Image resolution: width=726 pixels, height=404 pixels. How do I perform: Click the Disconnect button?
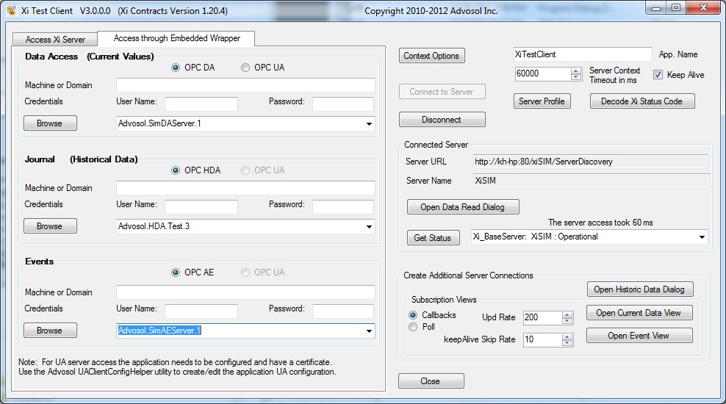442,120
